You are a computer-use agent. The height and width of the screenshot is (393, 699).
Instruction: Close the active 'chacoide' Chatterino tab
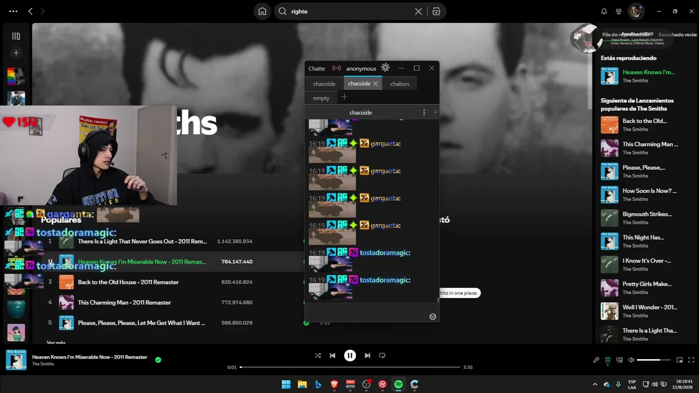376,84
